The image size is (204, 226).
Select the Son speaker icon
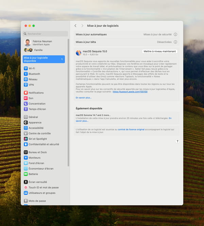[26, 98]
